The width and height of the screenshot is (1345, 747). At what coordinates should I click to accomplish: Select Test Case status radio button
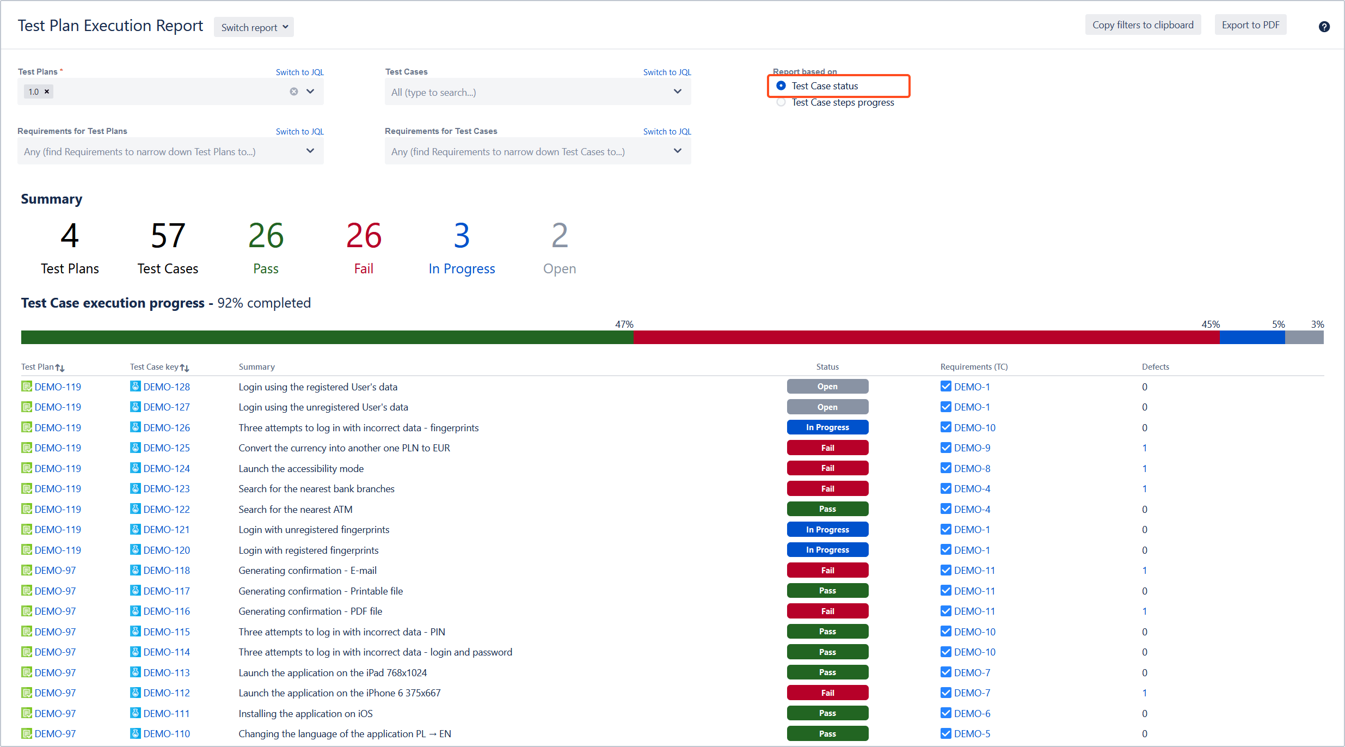tap(781, 85)
